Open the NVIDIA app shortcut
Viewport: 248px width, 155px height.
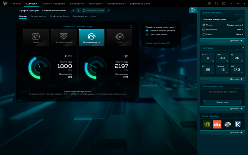coord(207,124)
